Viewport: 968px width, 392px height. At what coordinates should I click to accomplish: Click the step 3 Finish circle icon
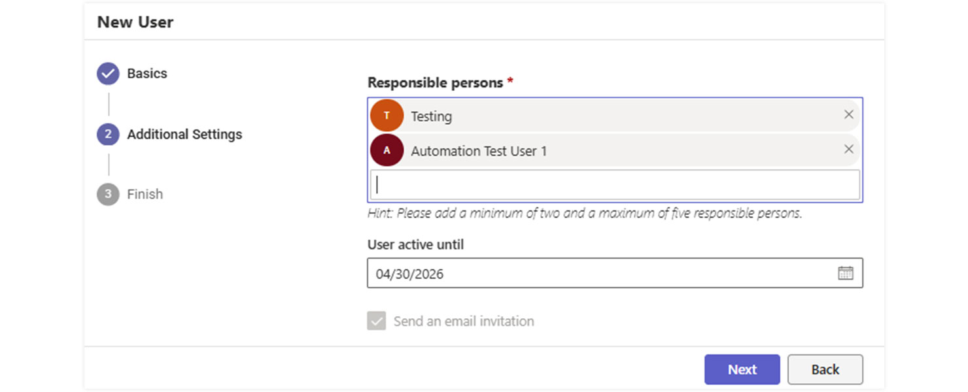click(x=108, y=194)
